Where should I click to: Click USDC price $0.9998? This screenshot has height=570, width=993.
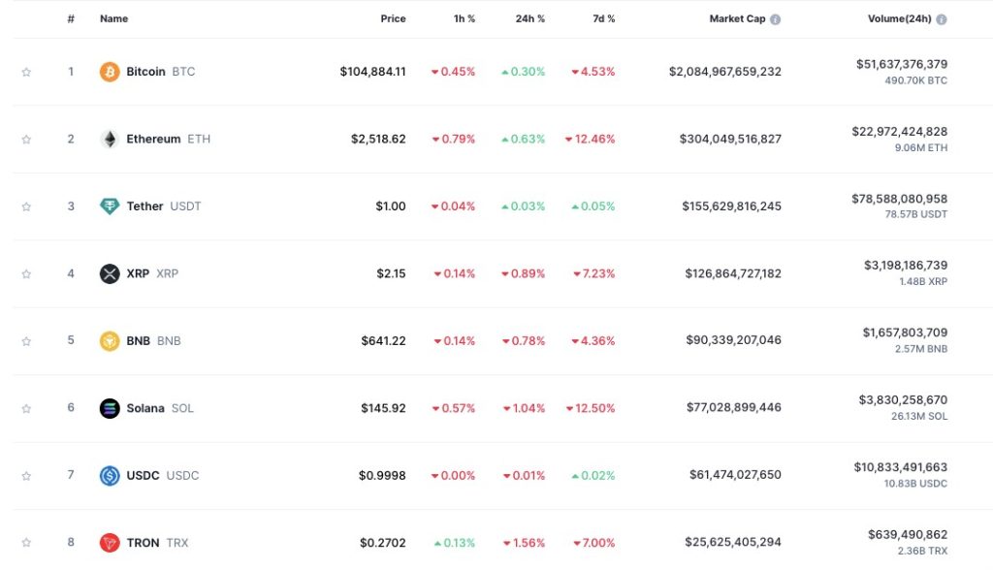[382, 475]
